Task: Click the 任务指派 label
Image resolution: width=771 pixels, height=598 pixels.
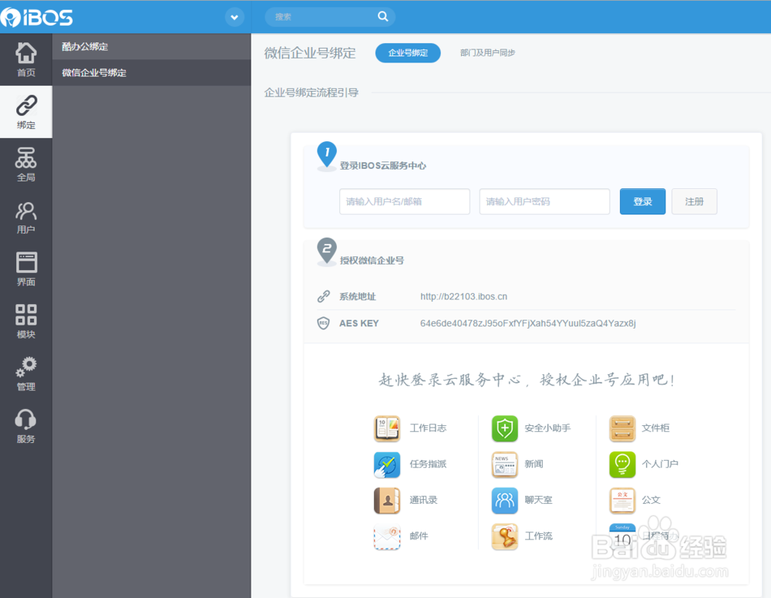Action: pos(428,465)
